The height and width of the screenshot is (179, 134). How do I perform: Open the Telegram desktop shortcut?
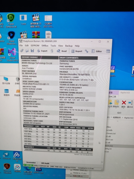(x=6, y=156)
